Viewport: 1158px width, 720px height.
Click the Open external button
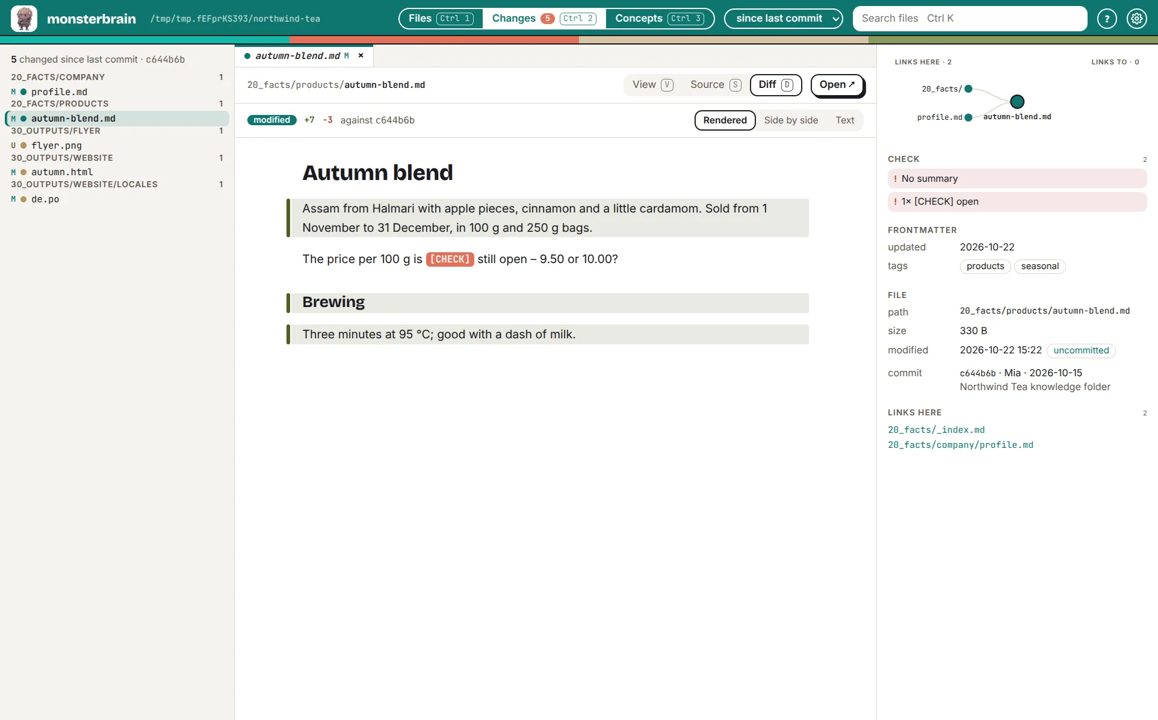tap(837, 85)
